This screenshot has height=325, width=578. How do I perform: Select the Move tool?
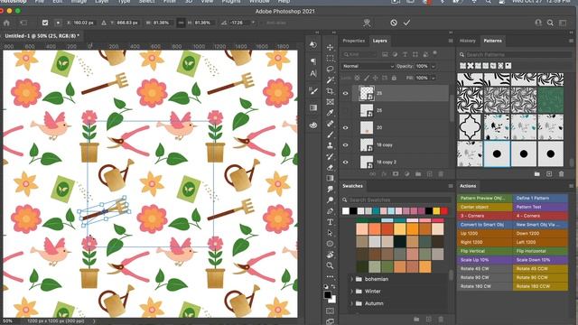pyautogui.click(x=330, y=47)
